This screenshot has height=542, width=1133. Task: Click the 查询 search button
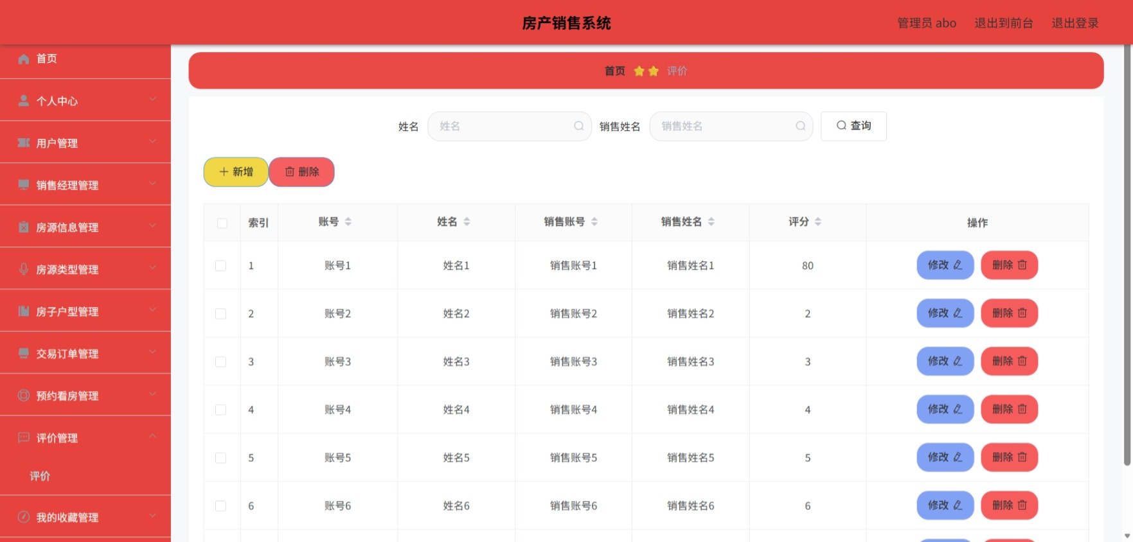point(853,126)
